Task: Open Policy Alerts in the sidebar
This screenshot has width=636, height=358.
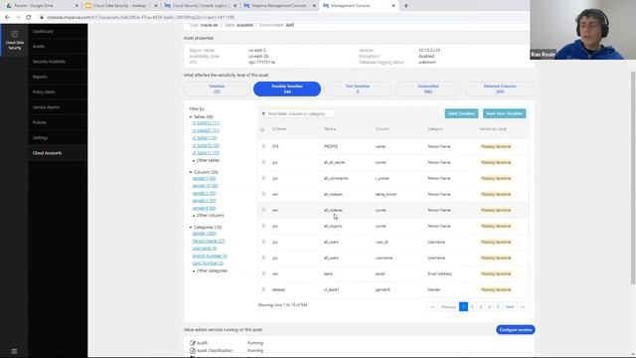Action: point(44,92)
